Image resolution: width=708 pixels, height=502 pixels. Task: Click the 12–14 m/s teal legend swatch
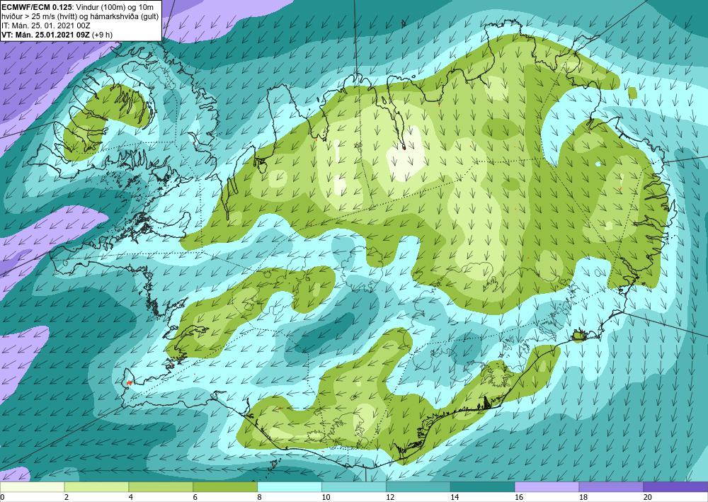click(x=418, y=486)
